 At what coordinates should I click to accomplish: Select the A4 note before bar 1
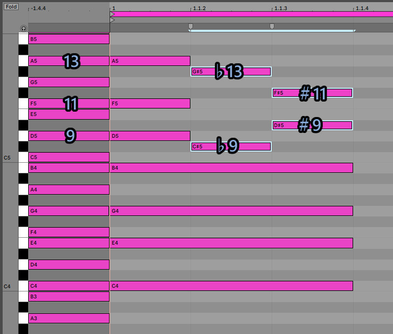coord(69,189)
